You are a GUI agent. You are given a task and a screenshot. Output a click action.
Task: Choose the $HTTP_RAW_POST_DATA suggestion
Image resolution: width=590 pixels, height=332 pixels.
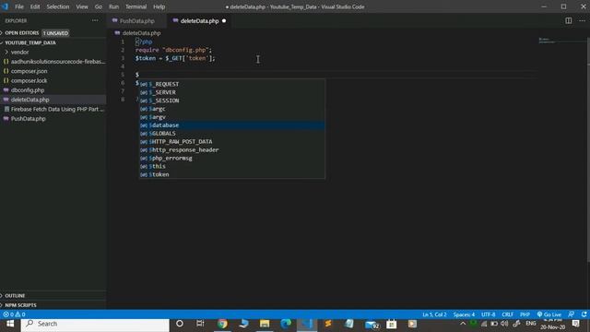coord(232,141)
